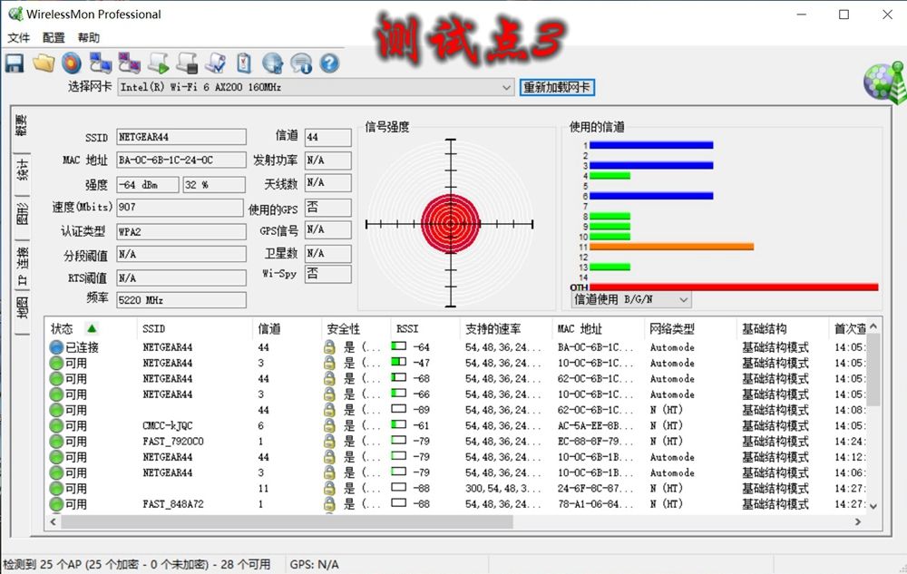The width and height of the screenshot is (907, 574).
Task: Switch to the IP 连接 side tab
Action: tap(22, 266)
